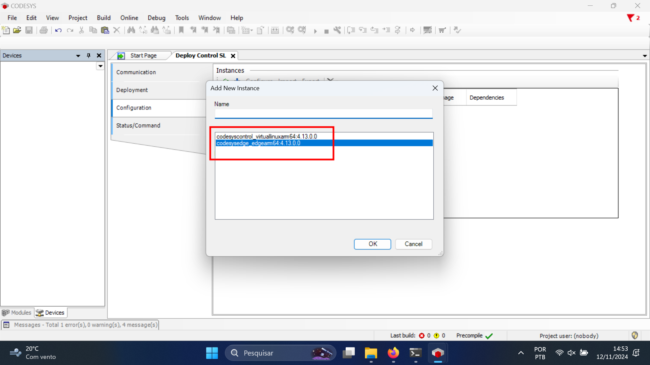Click the Build download icon
650x365 pixels.
(275, 30)
